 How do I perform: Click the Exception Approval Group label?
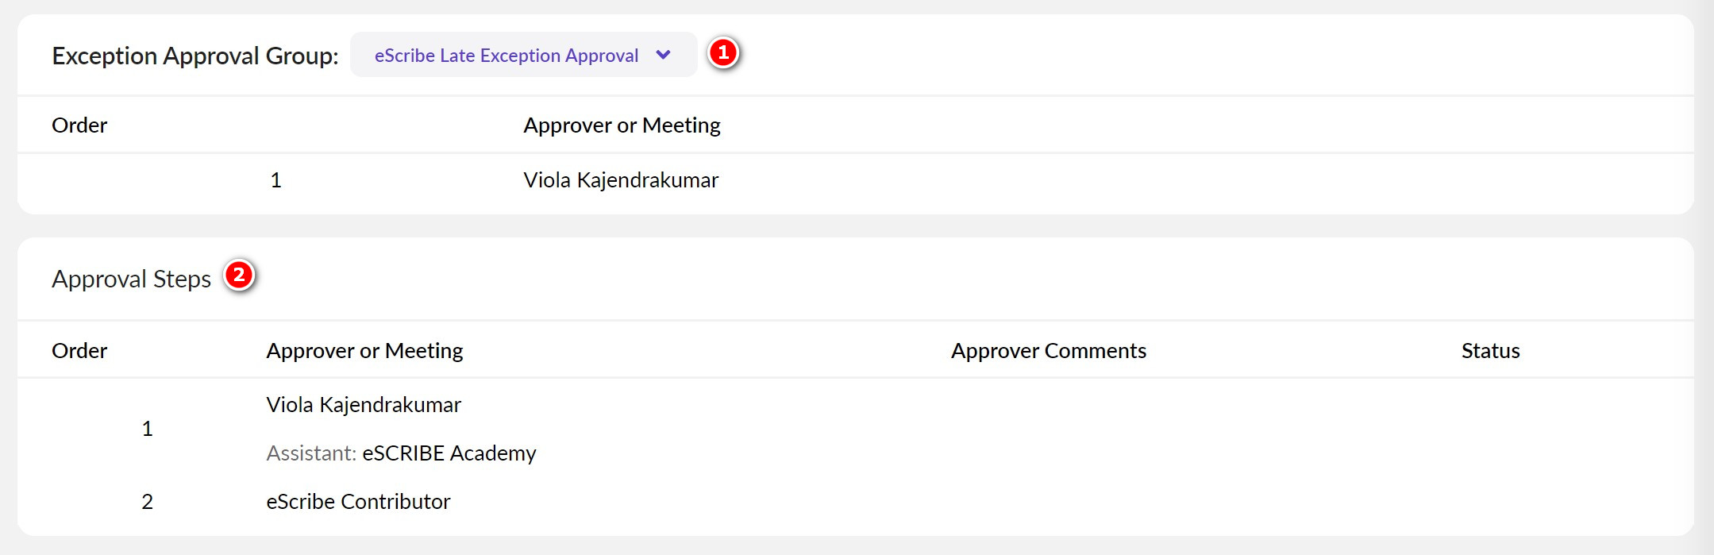tap(195, 56)
